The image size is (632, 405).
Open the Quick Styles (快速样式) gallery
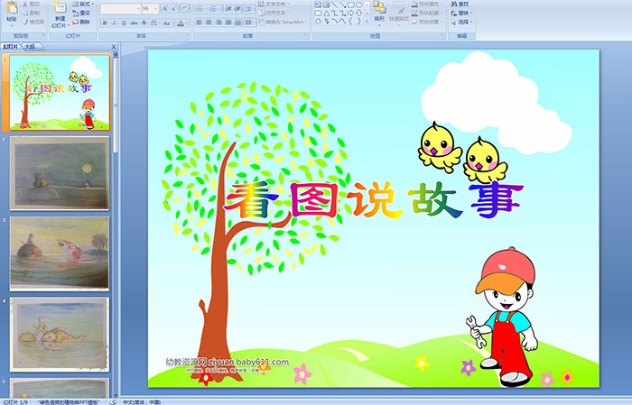tap(399, 14)
